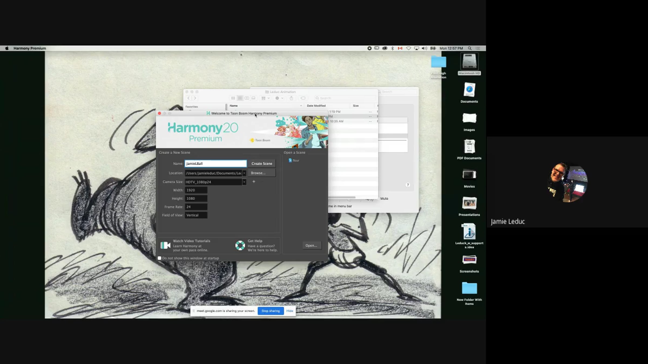Open the Field of View dropdown
This screenshot has width=648, height=364.
pos(196,215)
